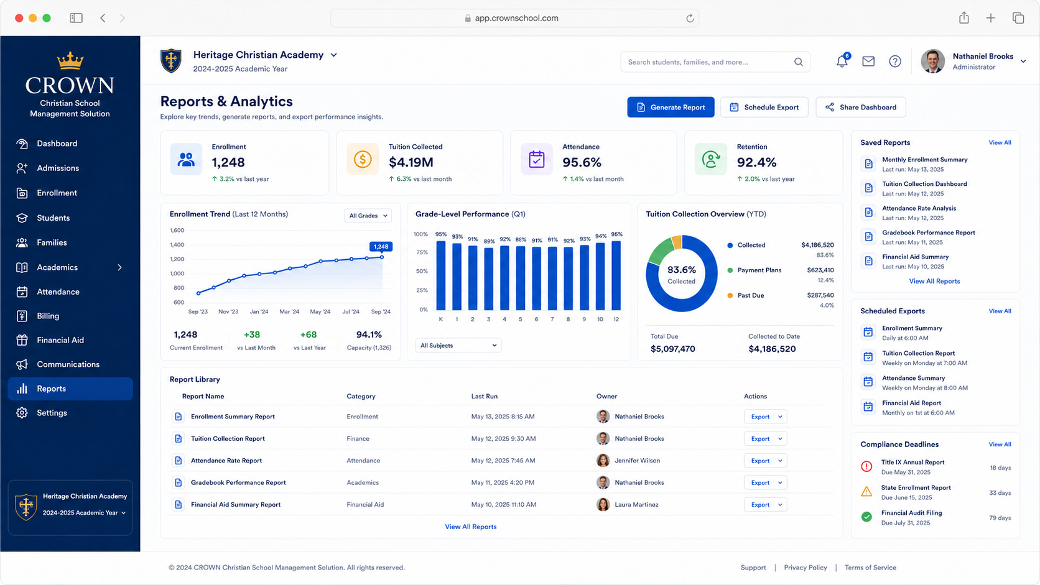1040x585 pixels.
Task: Click the Financial Aid Summary saved report icon
Action: pyautogui.click(x=868, y=261)
